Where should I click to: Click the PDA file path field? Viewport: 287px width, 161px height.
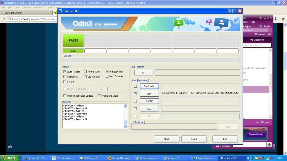click(200, 94)
